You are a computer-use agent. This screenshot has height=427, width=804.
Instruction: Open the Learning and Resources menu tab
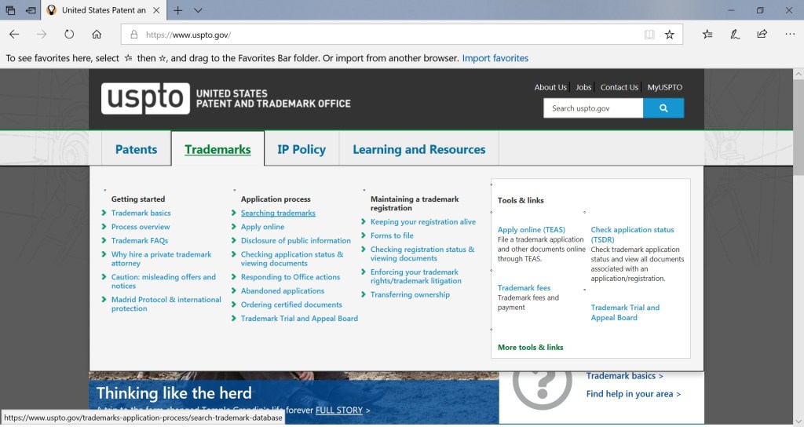(x=419, y=149)
